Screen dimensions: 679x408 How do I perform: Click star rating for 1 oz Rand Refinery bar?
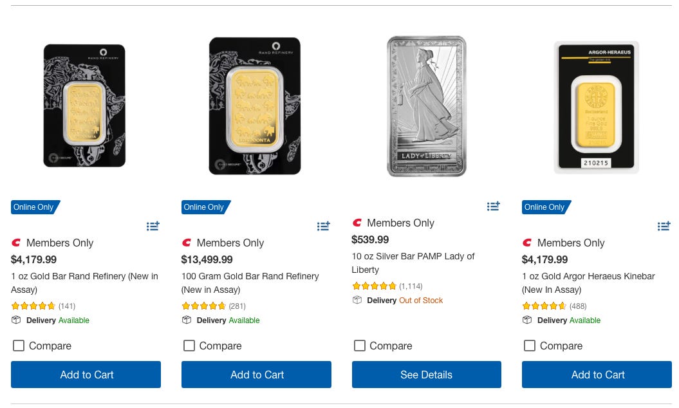[x=33, y=306]
